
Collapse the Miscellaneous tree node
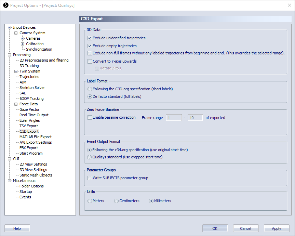9,181
